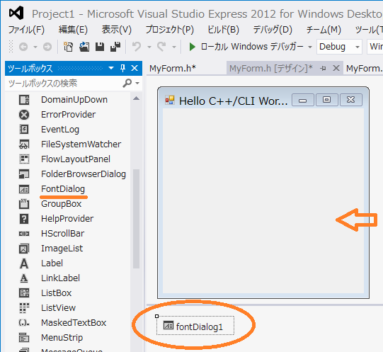Click the toolbox scrollbar thumb
Viewport: 383px width, 352px height.
coord(137,219)
